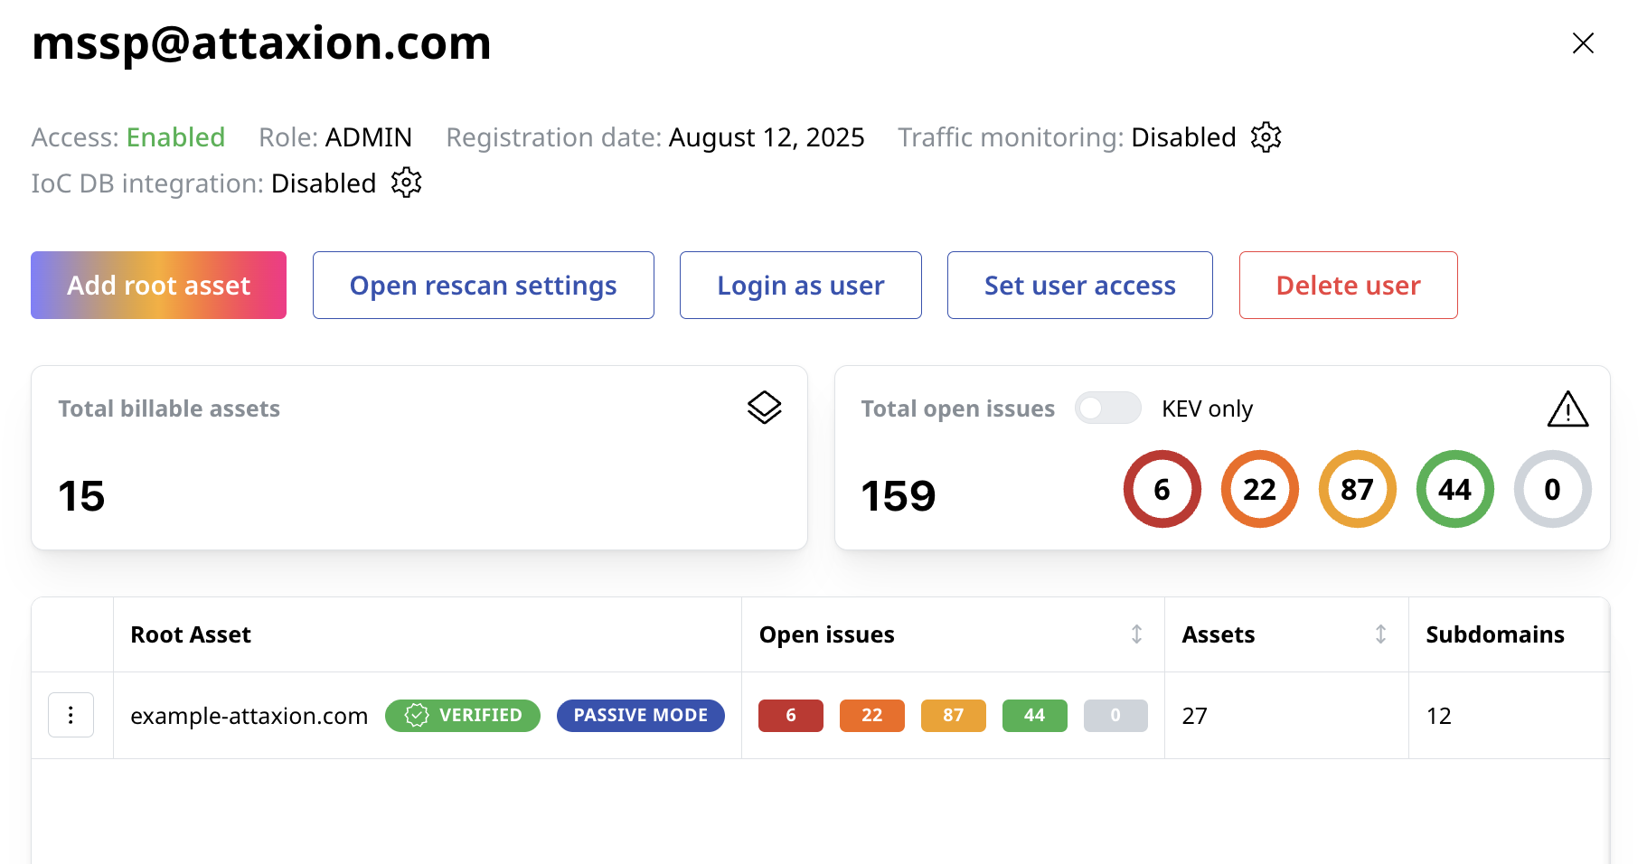
Task: Toggle the KEV only switch
Action: click(1107, 409)
